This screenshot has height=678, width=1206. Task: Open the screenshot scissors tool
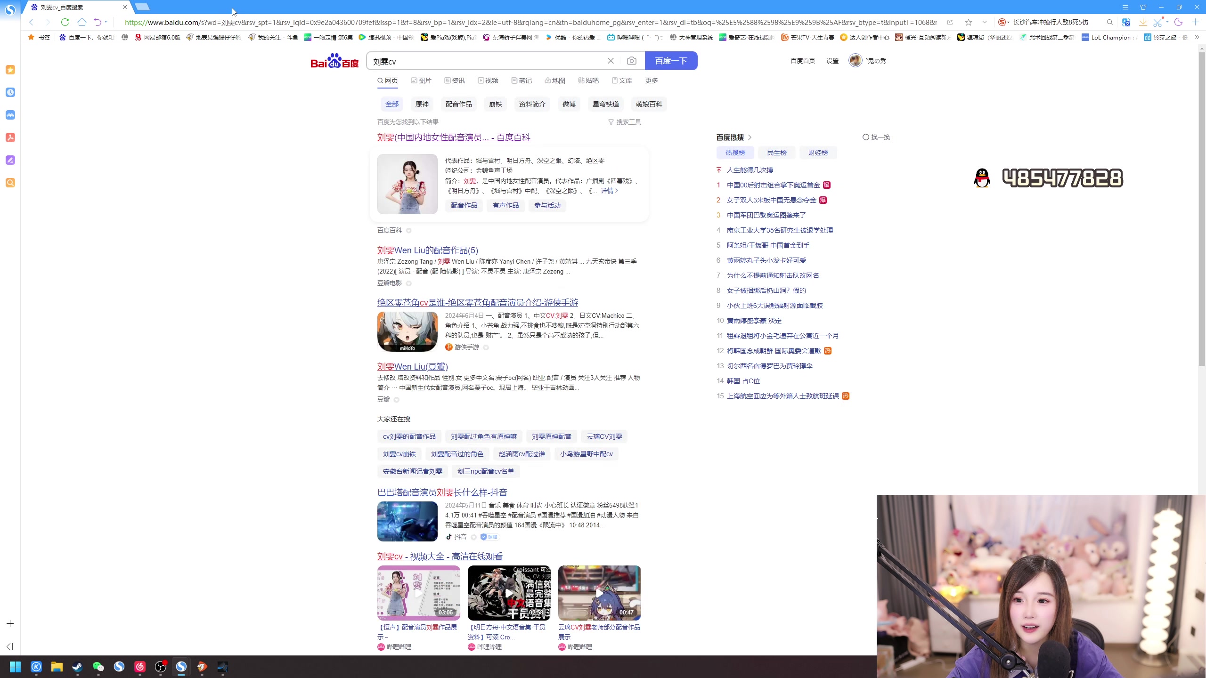click(x=1157, y=22)
